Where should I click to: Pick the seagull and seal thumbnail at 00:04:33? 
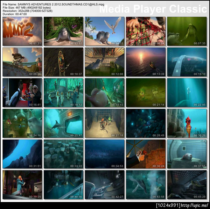[x=105, y=31]
